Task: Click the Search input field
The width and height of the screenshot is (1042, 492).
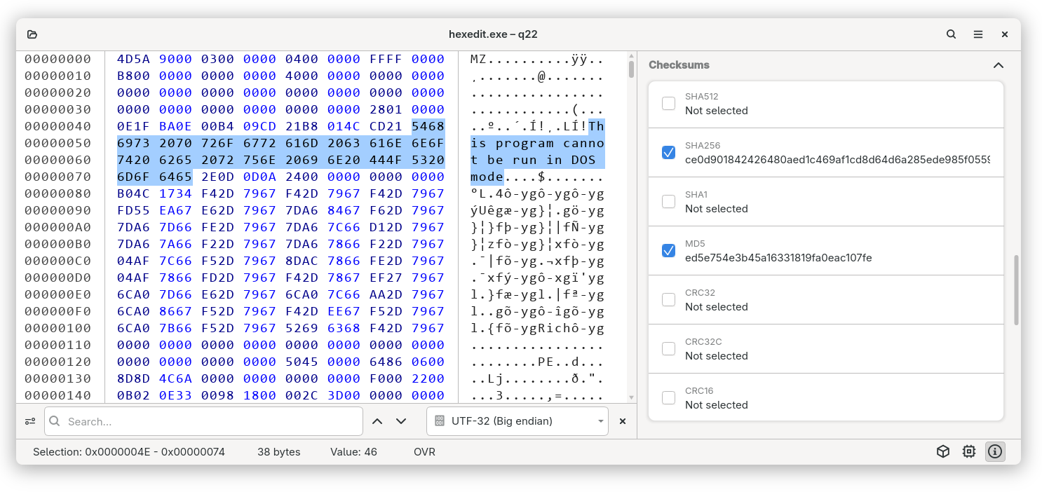Action: tap(203, 421)
